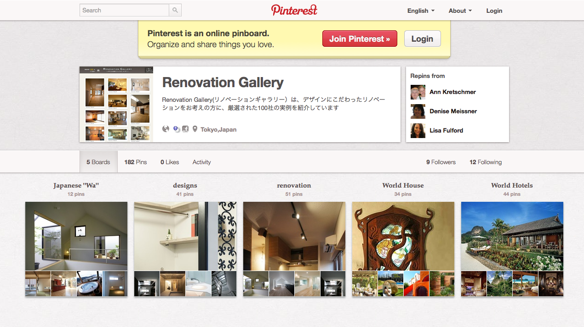Image resolution: width=584 pixels, height=327 pixels.
Task: Click the Login button in yellow banner
Action: (422, 39)
